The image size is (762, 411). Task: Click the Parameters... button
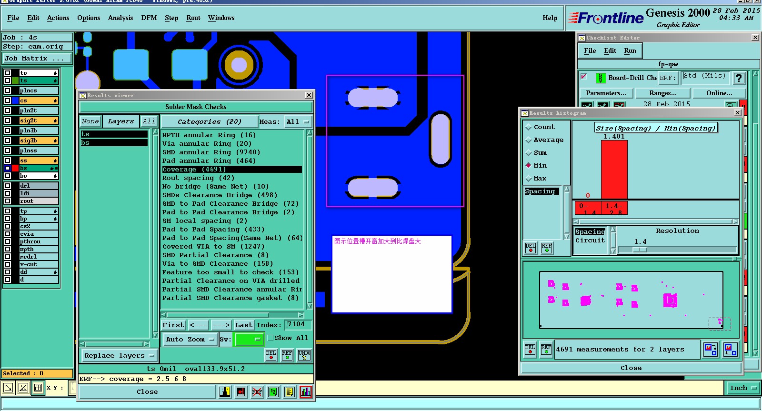[x=606, y=93]
